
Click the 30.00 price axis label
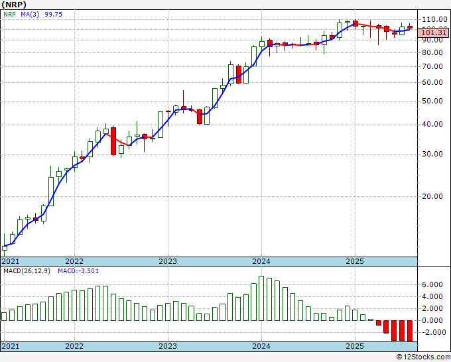point(432,154)
